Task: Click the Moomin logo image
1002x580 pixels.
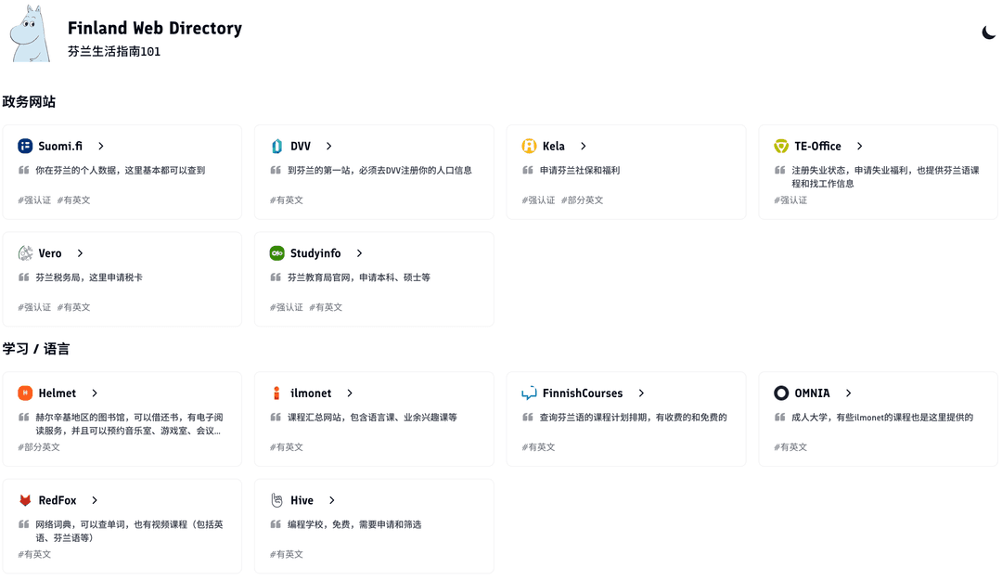Action: pyautogui.click(x=30, y=34)
